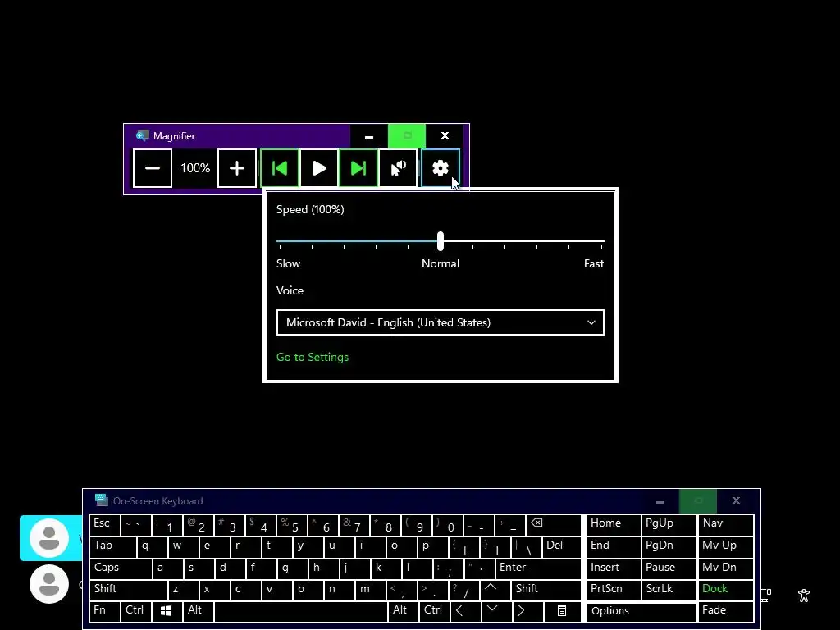This screenshot has width=840, height=630.
Task: Close the Magnifier window
Action: tap(445, 136)
